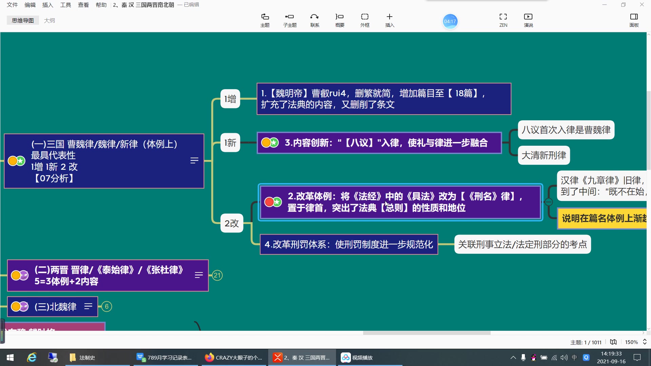Select topic 大清新刑律
This screenshot has height=366, width=651.
pyautogui.click(x=544, y=155)
